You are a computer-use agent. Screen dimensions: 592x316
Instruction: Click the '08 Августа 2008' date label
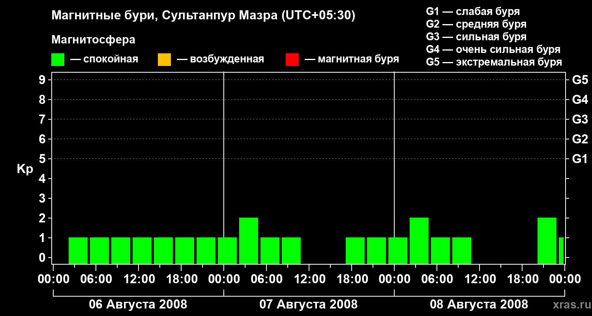(x=479, y=305)
